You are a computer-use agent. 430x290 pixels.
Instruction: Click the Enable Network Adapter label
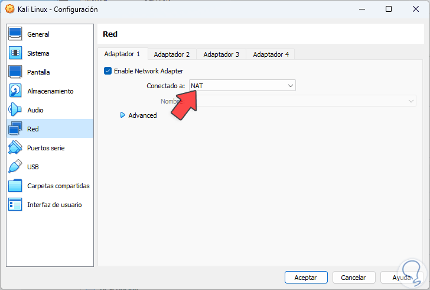[149, 71]
